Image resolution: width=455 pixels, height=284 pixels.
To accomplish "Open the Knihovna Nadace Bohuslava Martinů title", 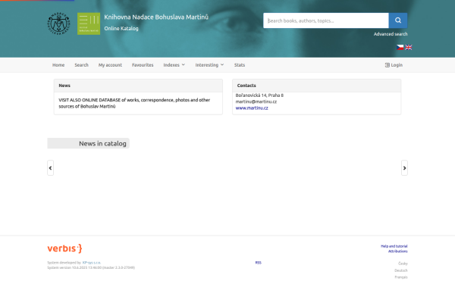I will pyautogui.click(x=156, y=17).
